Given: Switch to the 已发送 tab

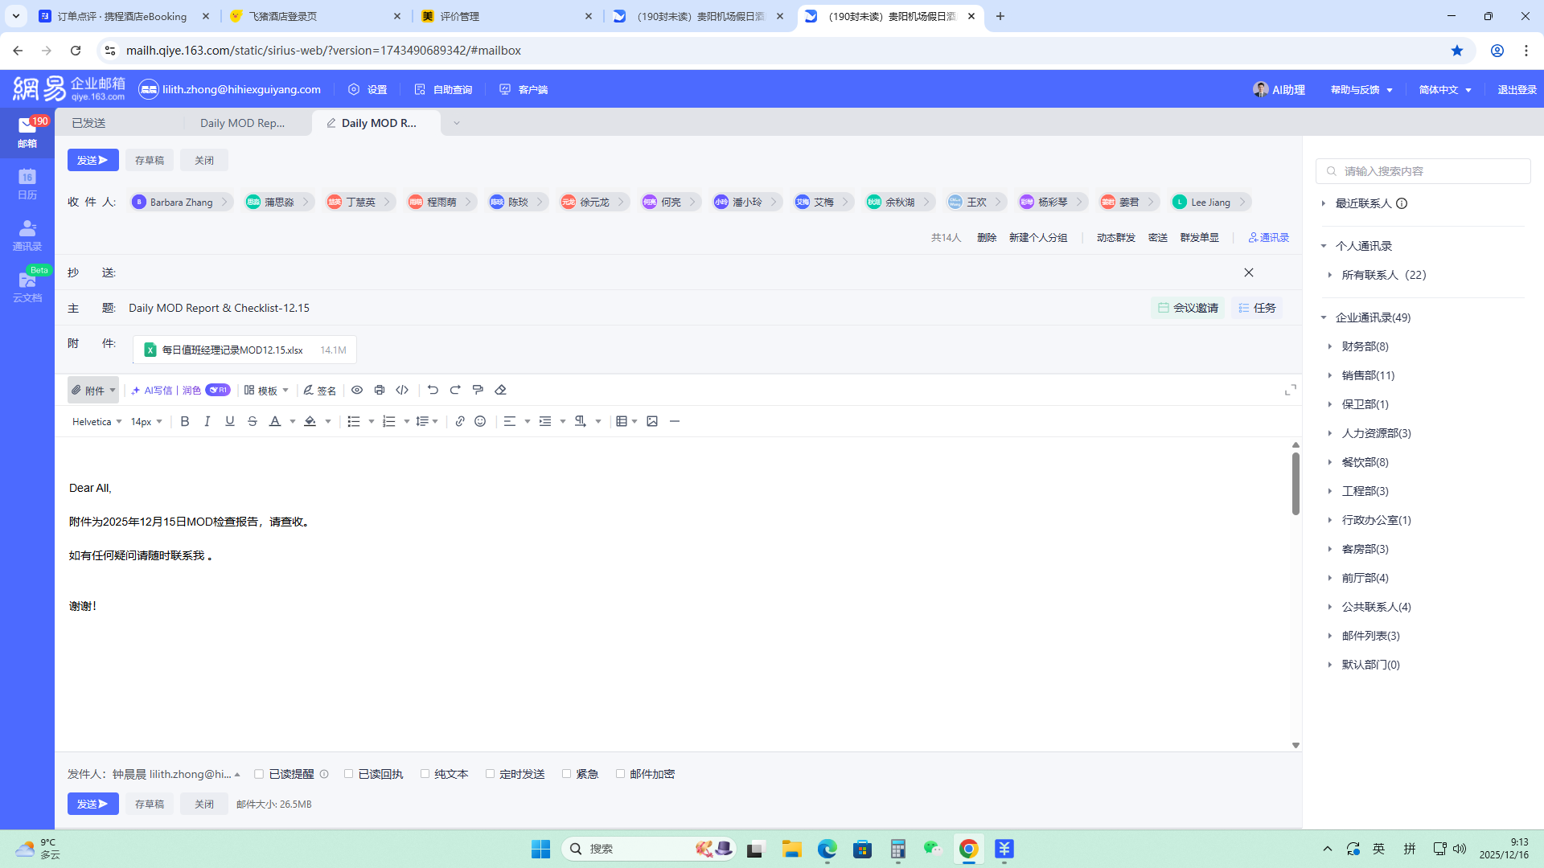Looking at the screenshot, I should pyautogui.click(x=89, y=123).
